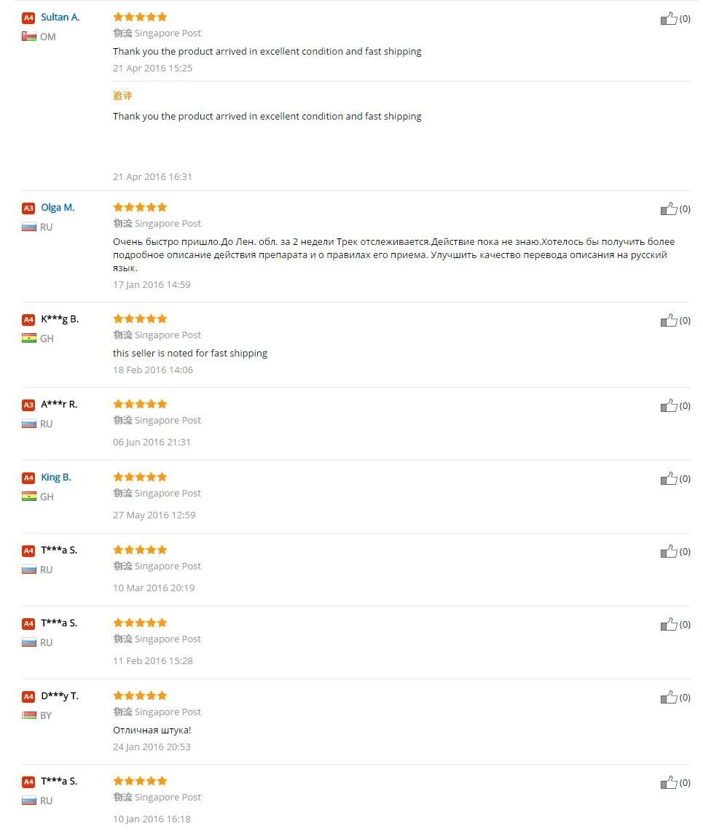Click Oman flag under Sultan A.
The image size is (703, 834).
tap(29, 36)
